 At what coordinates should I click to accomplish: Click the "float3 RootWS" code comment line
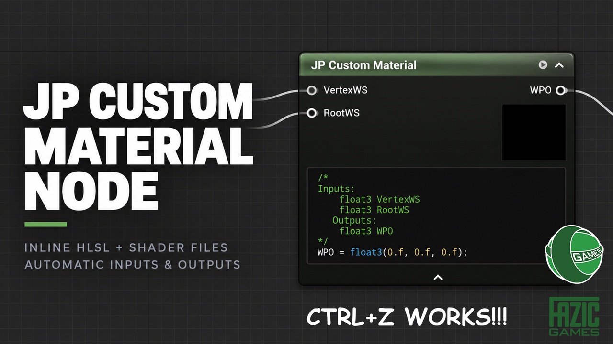pyautogui.click(x=375, y=210)
